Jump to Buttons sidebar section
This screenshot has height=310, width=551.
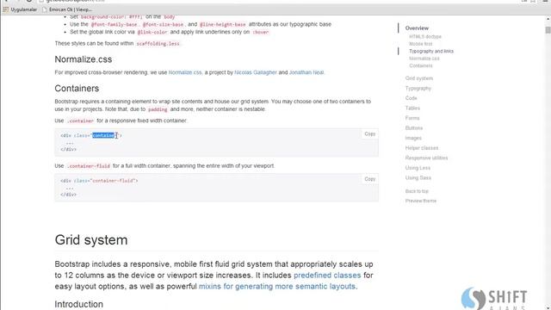[x=413, y=128]
